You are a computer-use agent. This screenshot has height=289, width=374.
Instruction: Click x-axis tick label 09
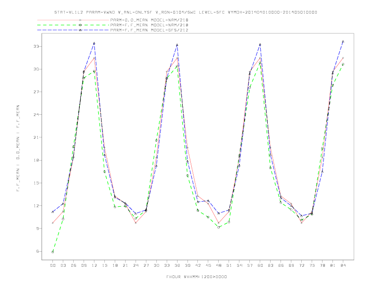click(84, 265)
